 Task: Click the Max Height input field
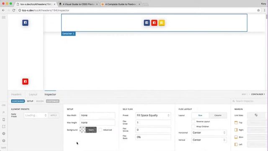point(97,122)
